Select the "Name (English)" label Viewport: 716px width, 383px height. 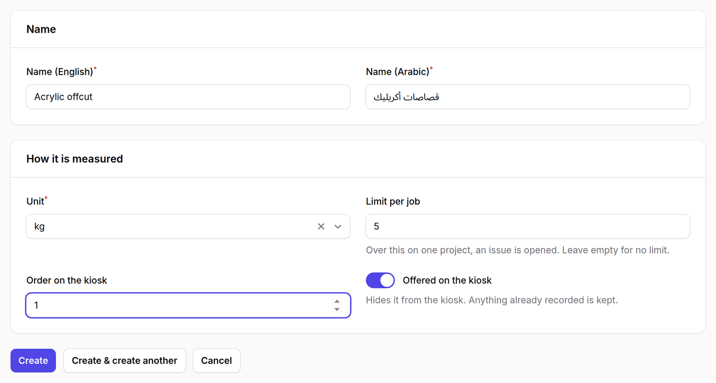[60, 72]
